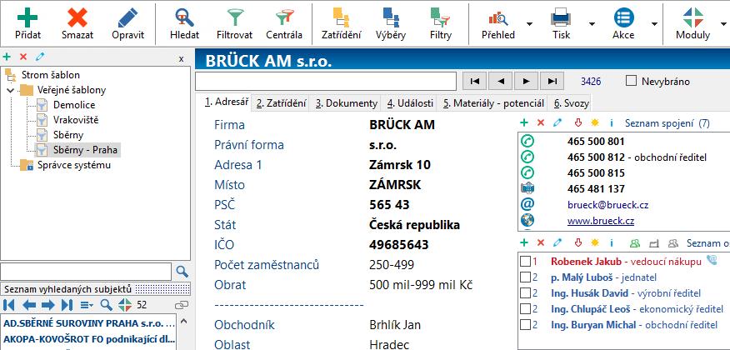
Task: Toggle the Nevybráno checkbox
Action: [x=632, y=81]
